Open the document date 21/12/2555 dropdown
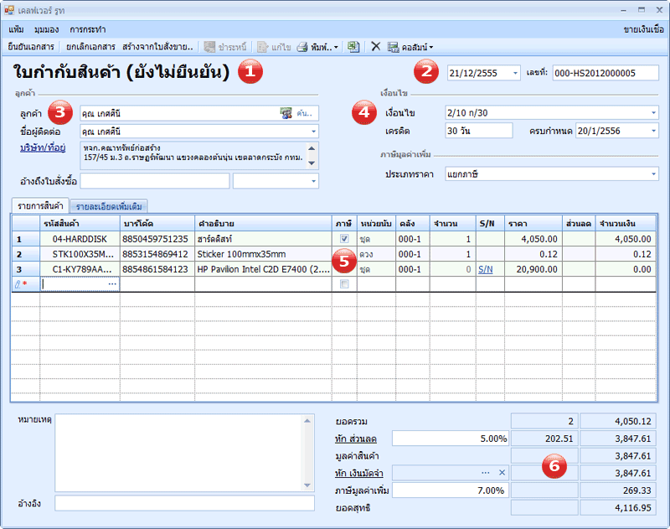Screen dimensions: 670x529 pos(513,73)
